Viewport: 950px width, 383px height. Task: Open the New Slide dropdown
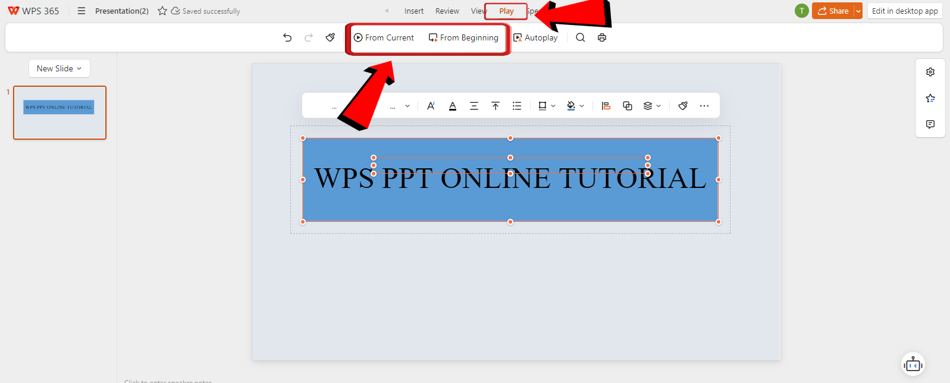click(59, 68)
